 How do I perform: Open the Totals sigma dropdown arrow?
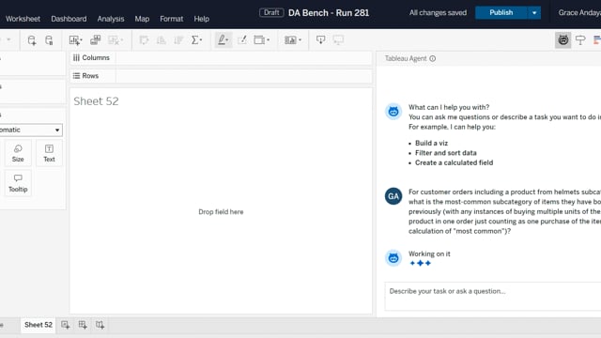[201, 39]
